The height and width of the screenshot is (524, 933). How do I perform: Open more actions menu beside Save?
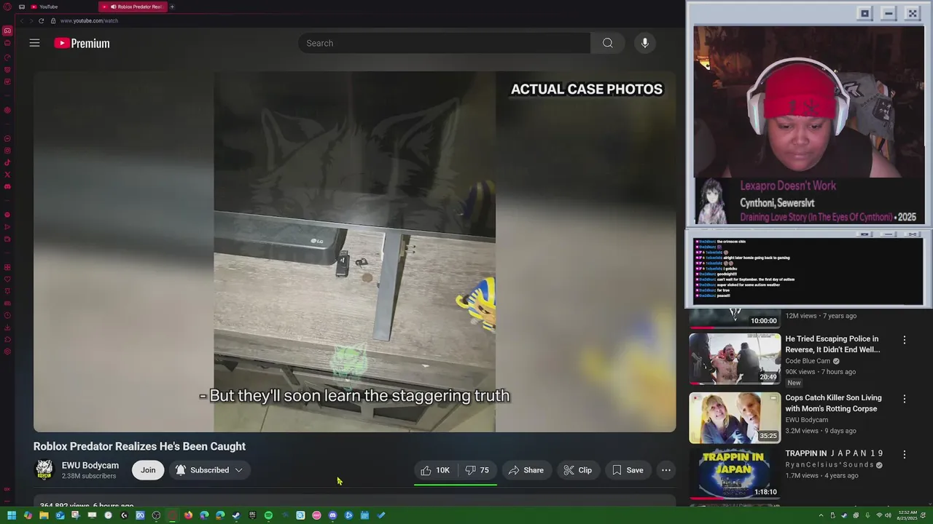coord(666,470)
